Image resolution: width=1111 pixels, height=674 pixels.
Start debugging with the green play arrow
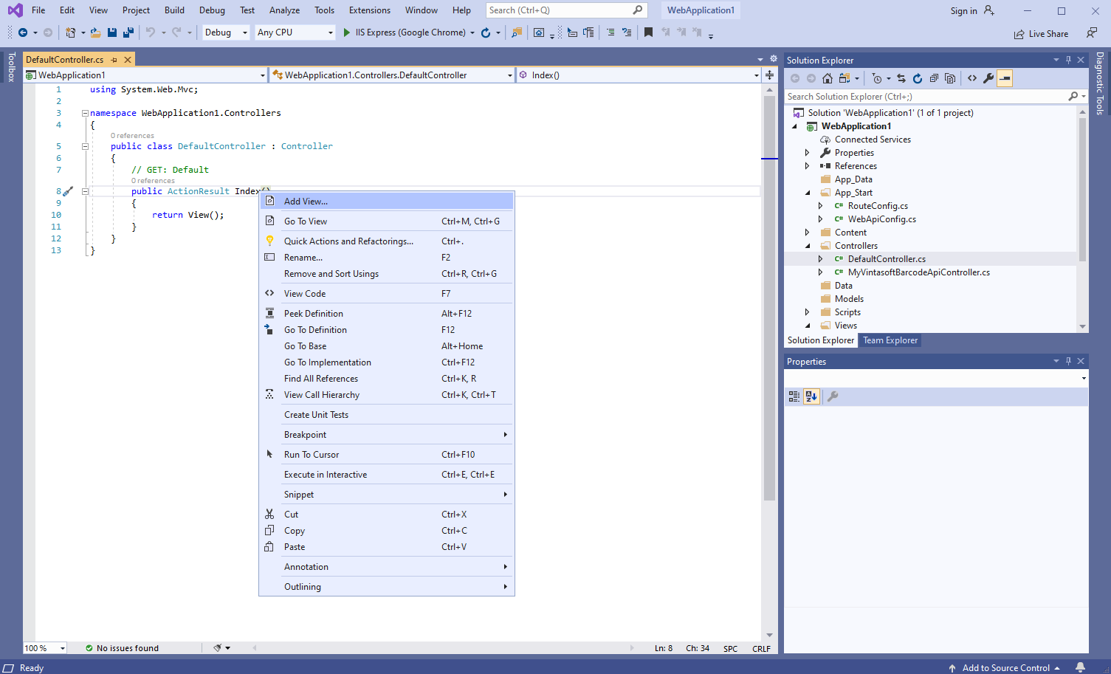tap(347, 32)
